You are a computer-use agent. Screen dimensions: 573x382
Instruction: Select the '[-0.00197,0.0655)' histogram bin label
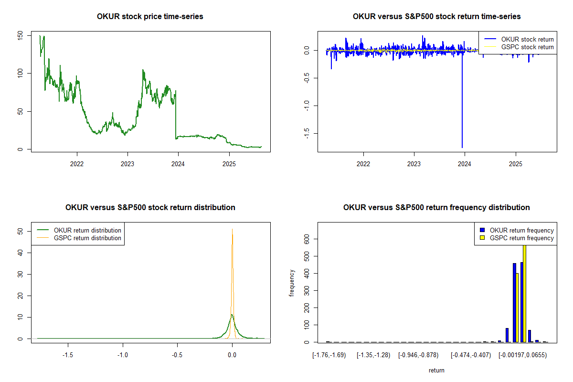(523, 355)
